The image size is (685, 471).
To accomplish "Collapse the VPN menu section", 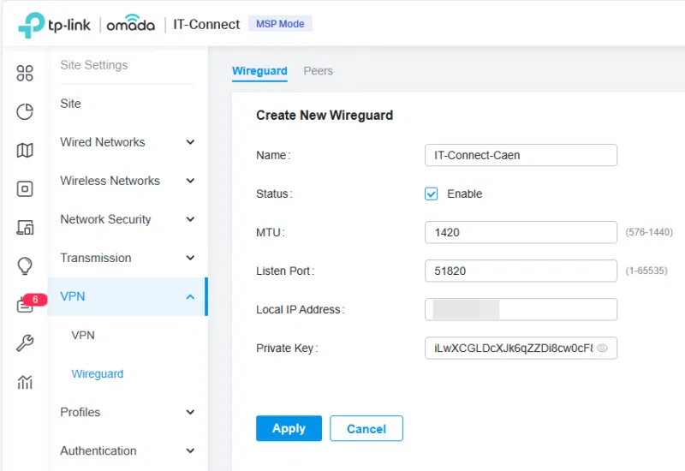I will coord(190,297).
